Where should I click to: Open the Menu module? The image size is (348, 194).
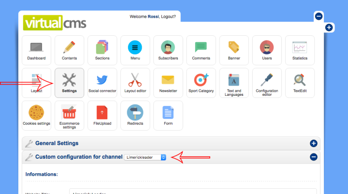pyautogui.click(x=135, y=50)
